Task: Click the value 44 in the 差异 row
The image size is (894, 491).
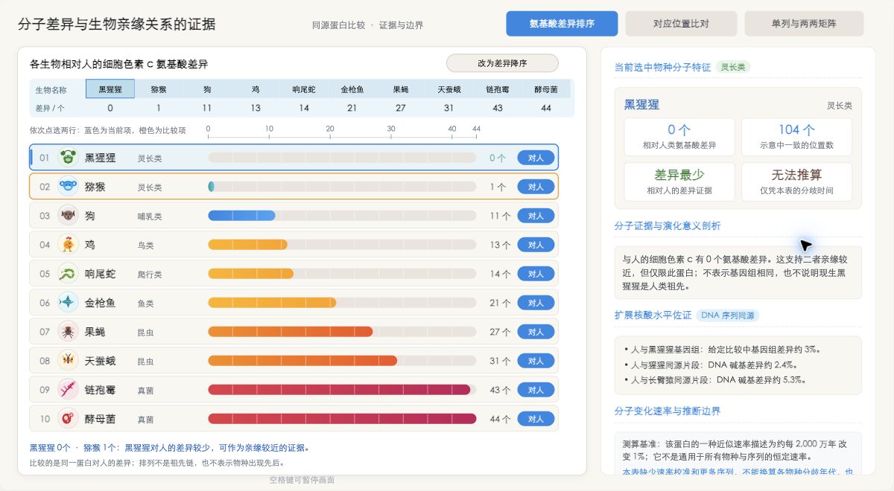Action: point(546,108)
